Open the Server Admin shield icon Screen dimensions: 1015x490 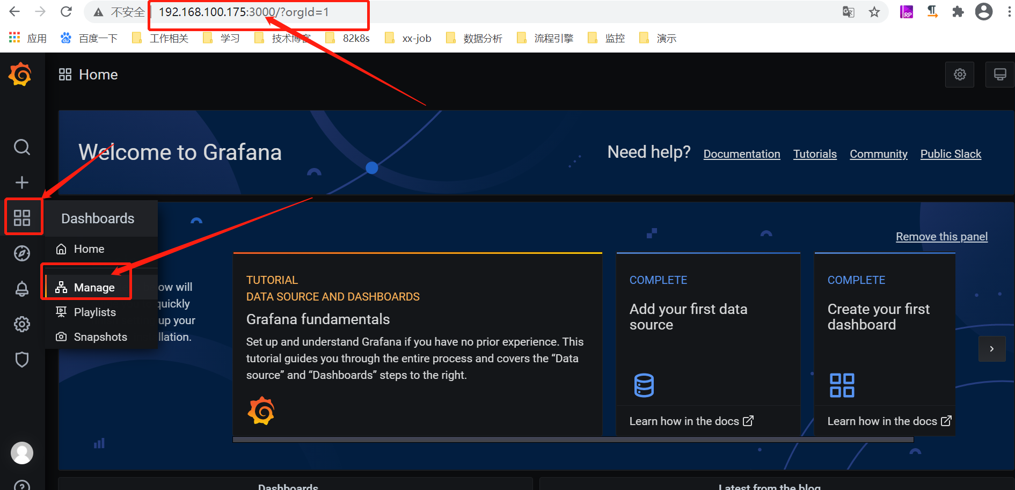22,360
